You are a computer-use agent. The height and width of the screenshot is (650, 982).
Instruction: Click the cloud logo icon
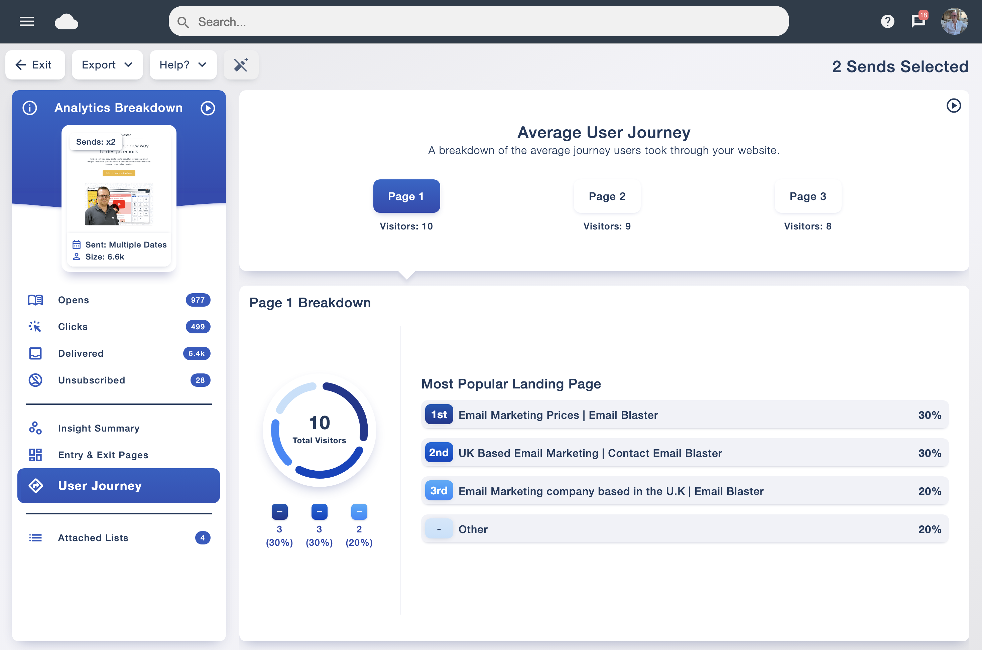(67, 21)
